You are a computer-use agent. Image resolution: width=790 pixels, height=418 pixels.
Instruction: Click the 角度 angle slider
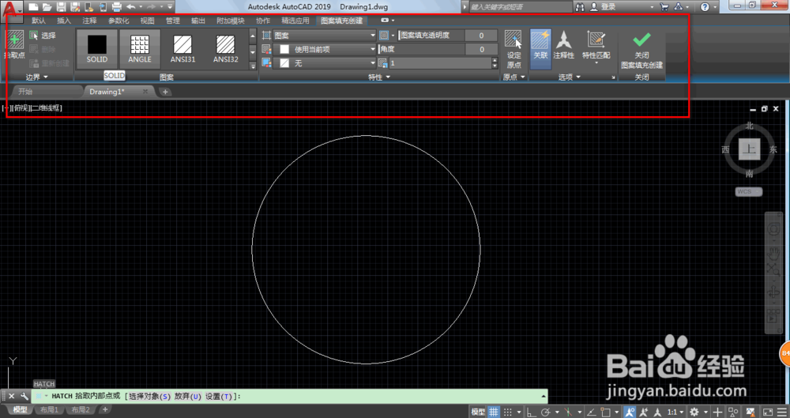421,50
